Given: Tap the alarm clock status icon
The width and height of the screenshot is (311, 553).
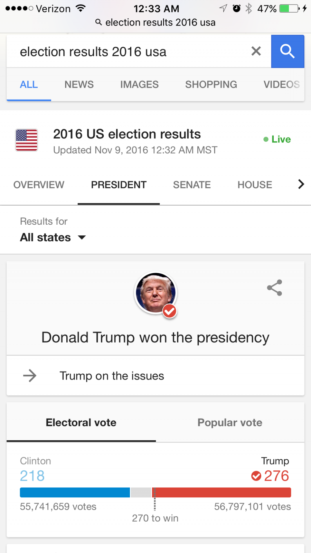Looking at the screenshot, I should click(x=237, y=8).
